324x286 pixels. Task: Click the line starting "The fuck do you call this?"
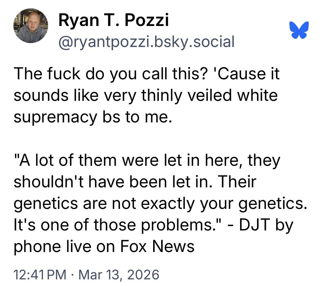point(146,75)
